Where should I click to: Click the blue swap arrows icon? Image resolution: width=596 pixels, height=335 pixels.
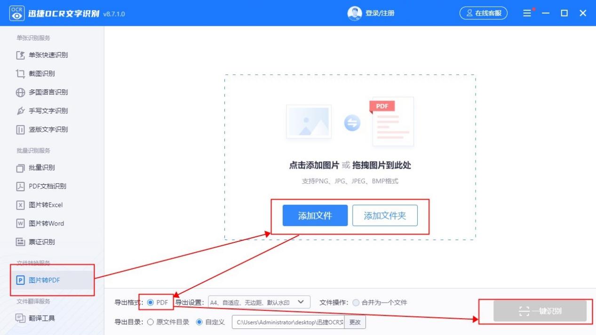352,123
